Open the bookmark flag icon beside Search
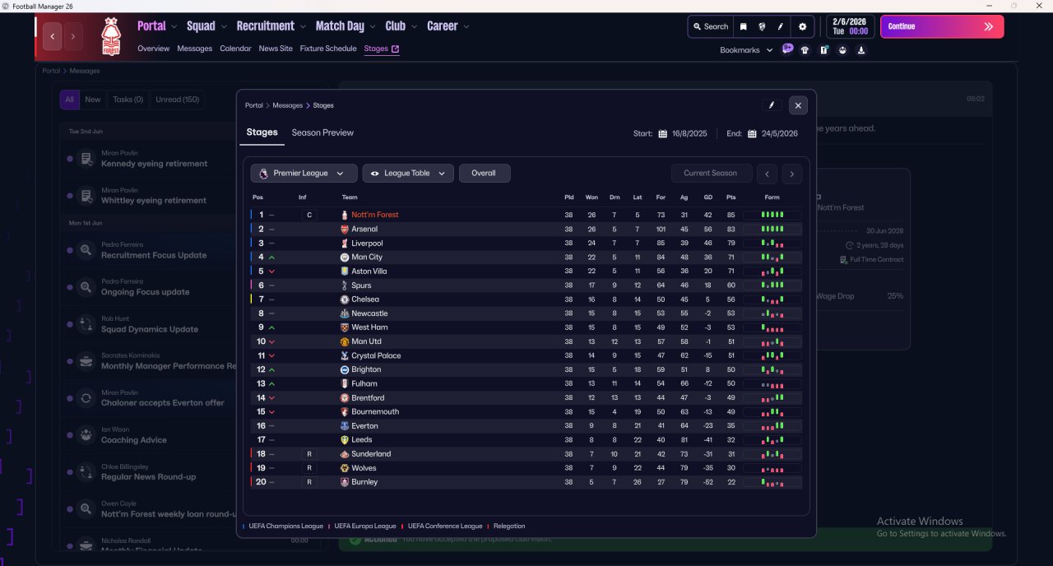The height and width of the screenshot is (566, 1053). coord(744,26)
